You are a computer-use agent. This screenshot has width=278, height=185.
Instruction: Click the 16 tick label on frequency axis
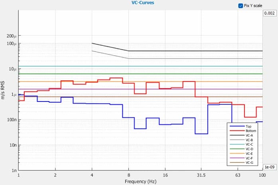tap(165, 175)
